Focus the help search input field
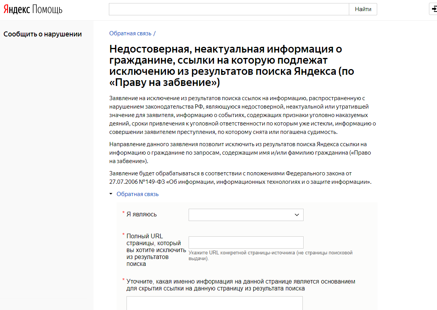This screenshot has height=310, width=437. point(229,9)
